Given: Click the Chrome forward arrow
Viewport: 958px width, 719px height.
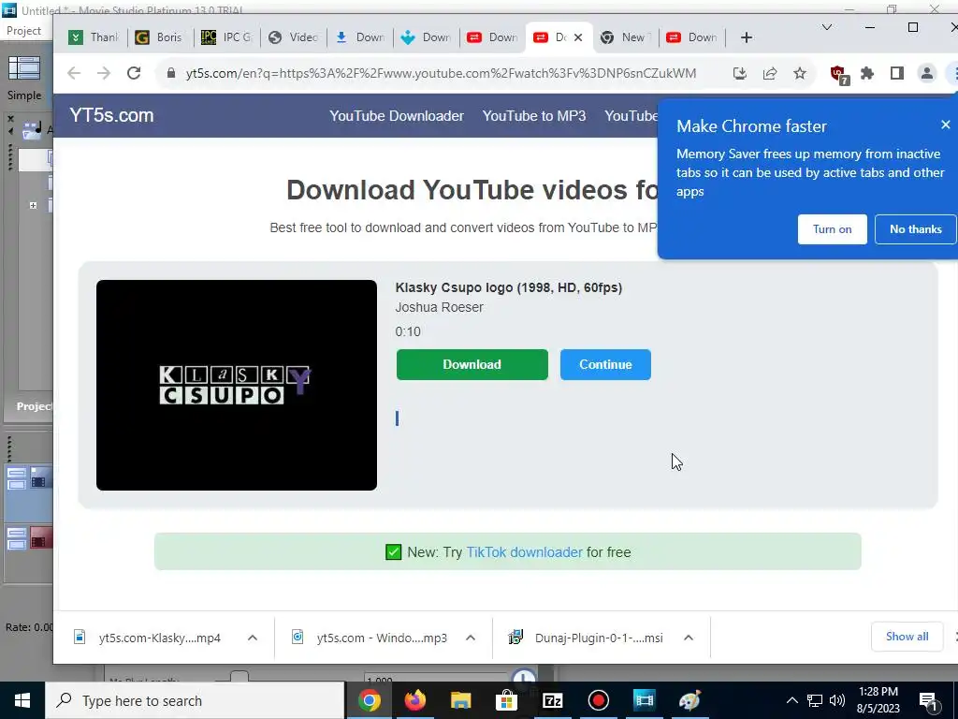Looking at the screenshot, I should pyautogui.click(x=104, y=73).
